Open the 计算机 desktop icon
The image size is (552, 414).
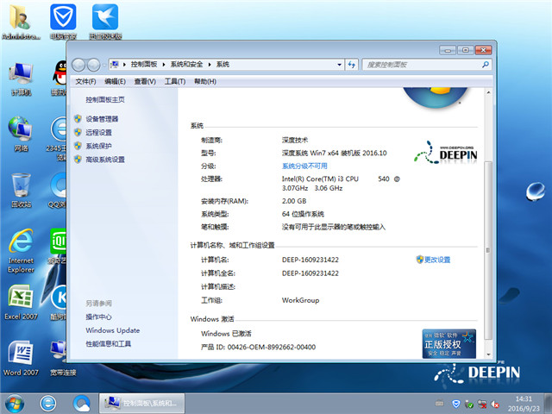coord(21,78)
